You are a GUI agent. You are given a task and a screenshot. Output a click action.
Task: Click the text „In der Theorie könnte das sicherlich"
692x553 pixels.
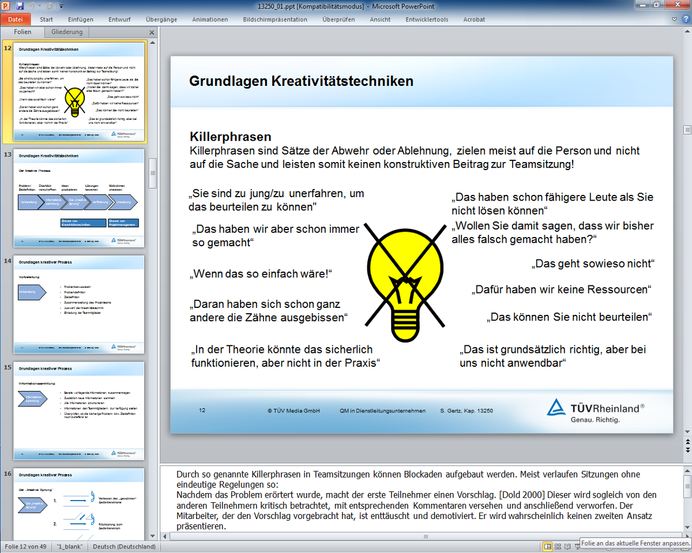286,356
